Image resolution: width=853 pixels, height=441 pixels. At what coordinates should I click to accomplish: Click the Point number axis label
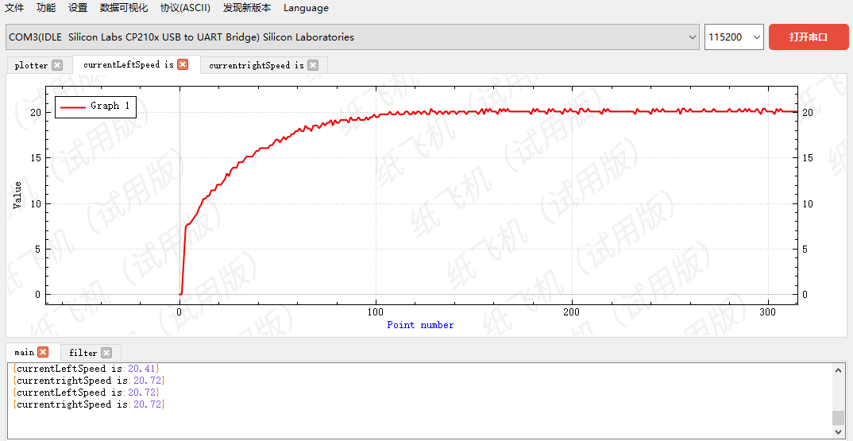[x=420, y=325]
